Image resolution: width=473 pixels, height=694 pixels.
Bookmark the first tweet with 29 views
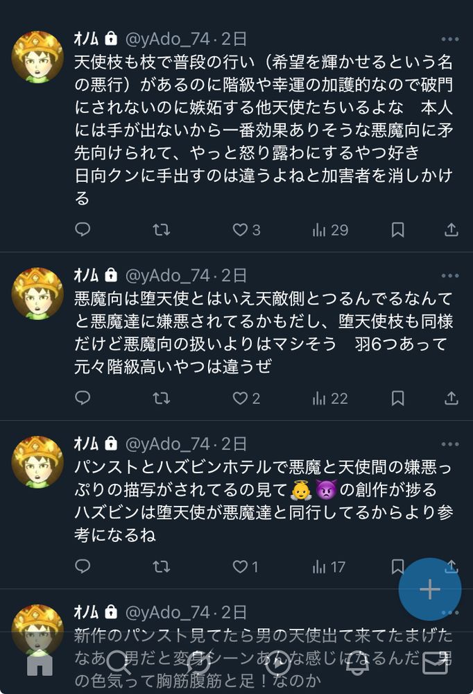pyautogui.click(x=397, y=230)
